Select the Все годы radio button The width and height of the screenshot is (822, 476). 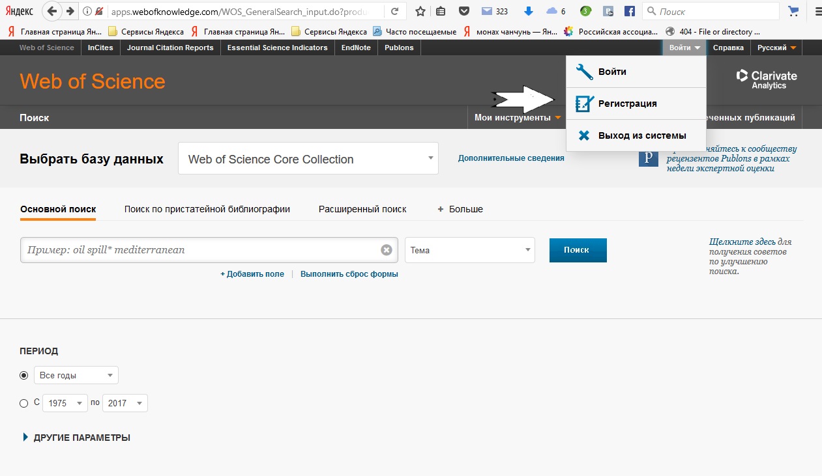tap(24, 375)
